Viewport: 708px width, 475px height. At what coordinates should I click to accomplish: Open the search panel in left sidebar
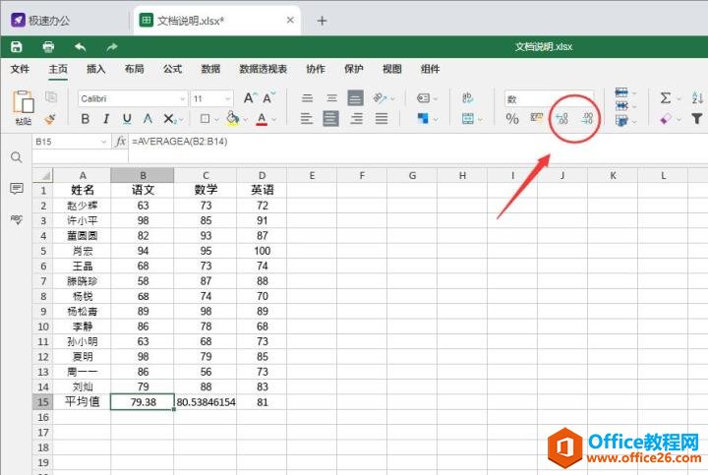click(17, 157)
